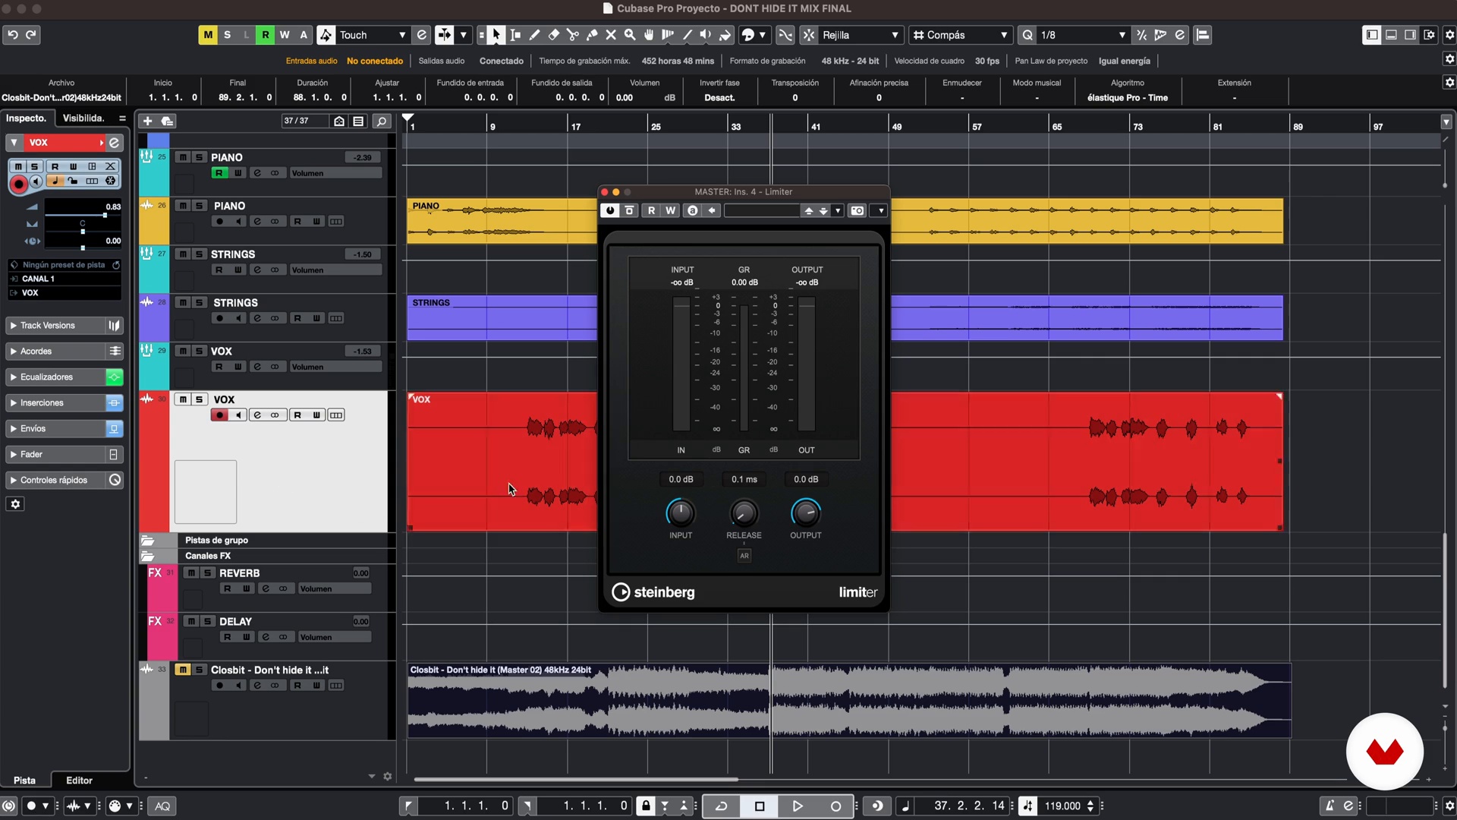
Task: Select the Comp hand tool
Action: (x=649, y=35)
